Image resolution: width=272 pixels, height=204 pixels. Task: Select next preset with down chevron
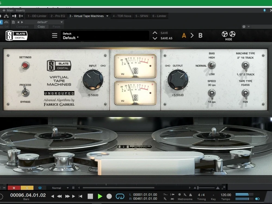click(155, 38)
